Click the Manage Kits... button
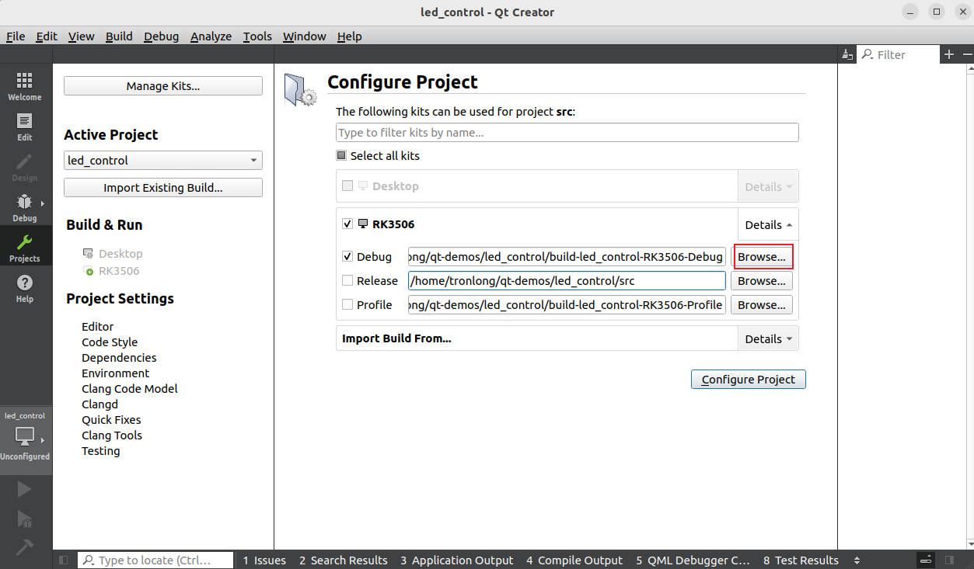974x569 pixels. click(163, 86)
